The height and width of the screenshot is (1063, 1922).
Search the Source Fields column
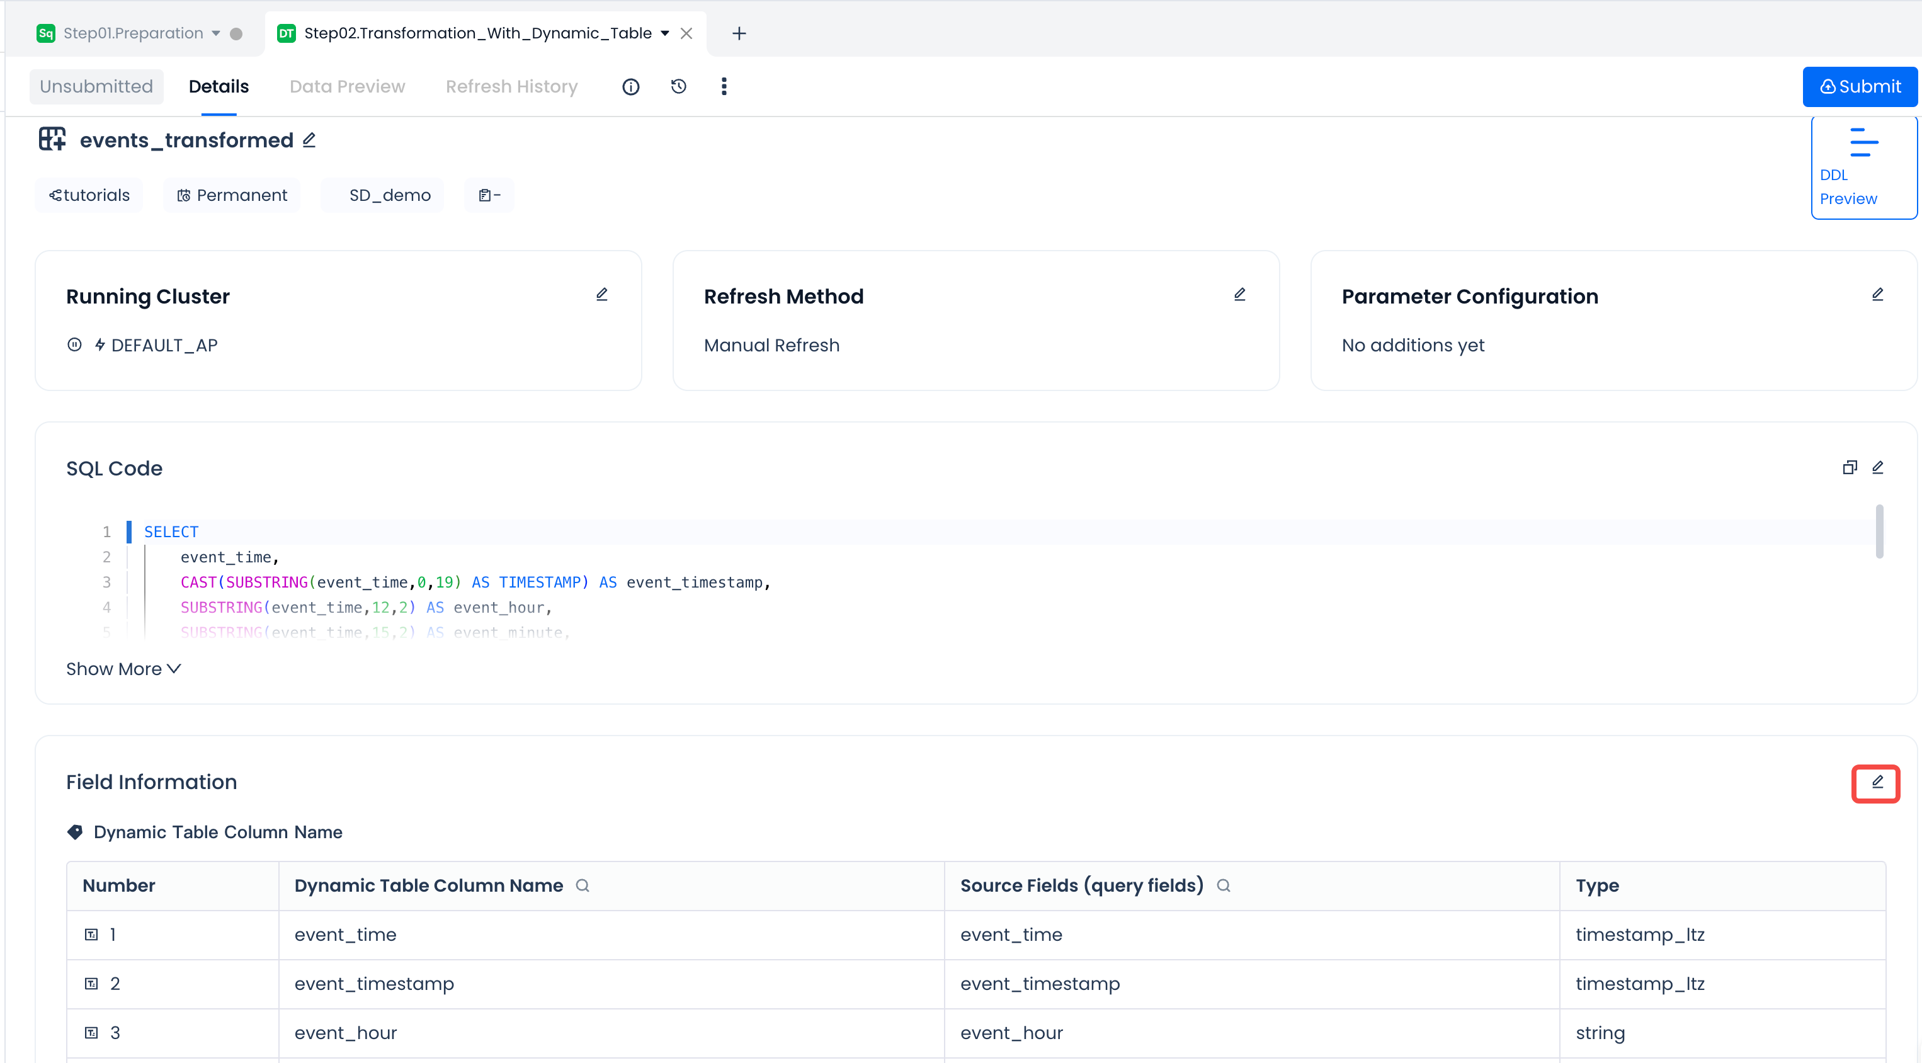pos(1224,885)
